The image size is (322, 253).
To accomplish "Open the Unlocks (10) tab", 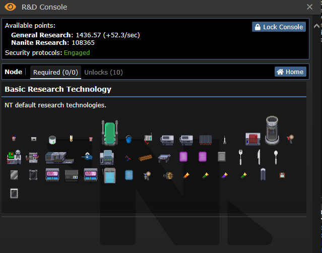I will [103, 72].
